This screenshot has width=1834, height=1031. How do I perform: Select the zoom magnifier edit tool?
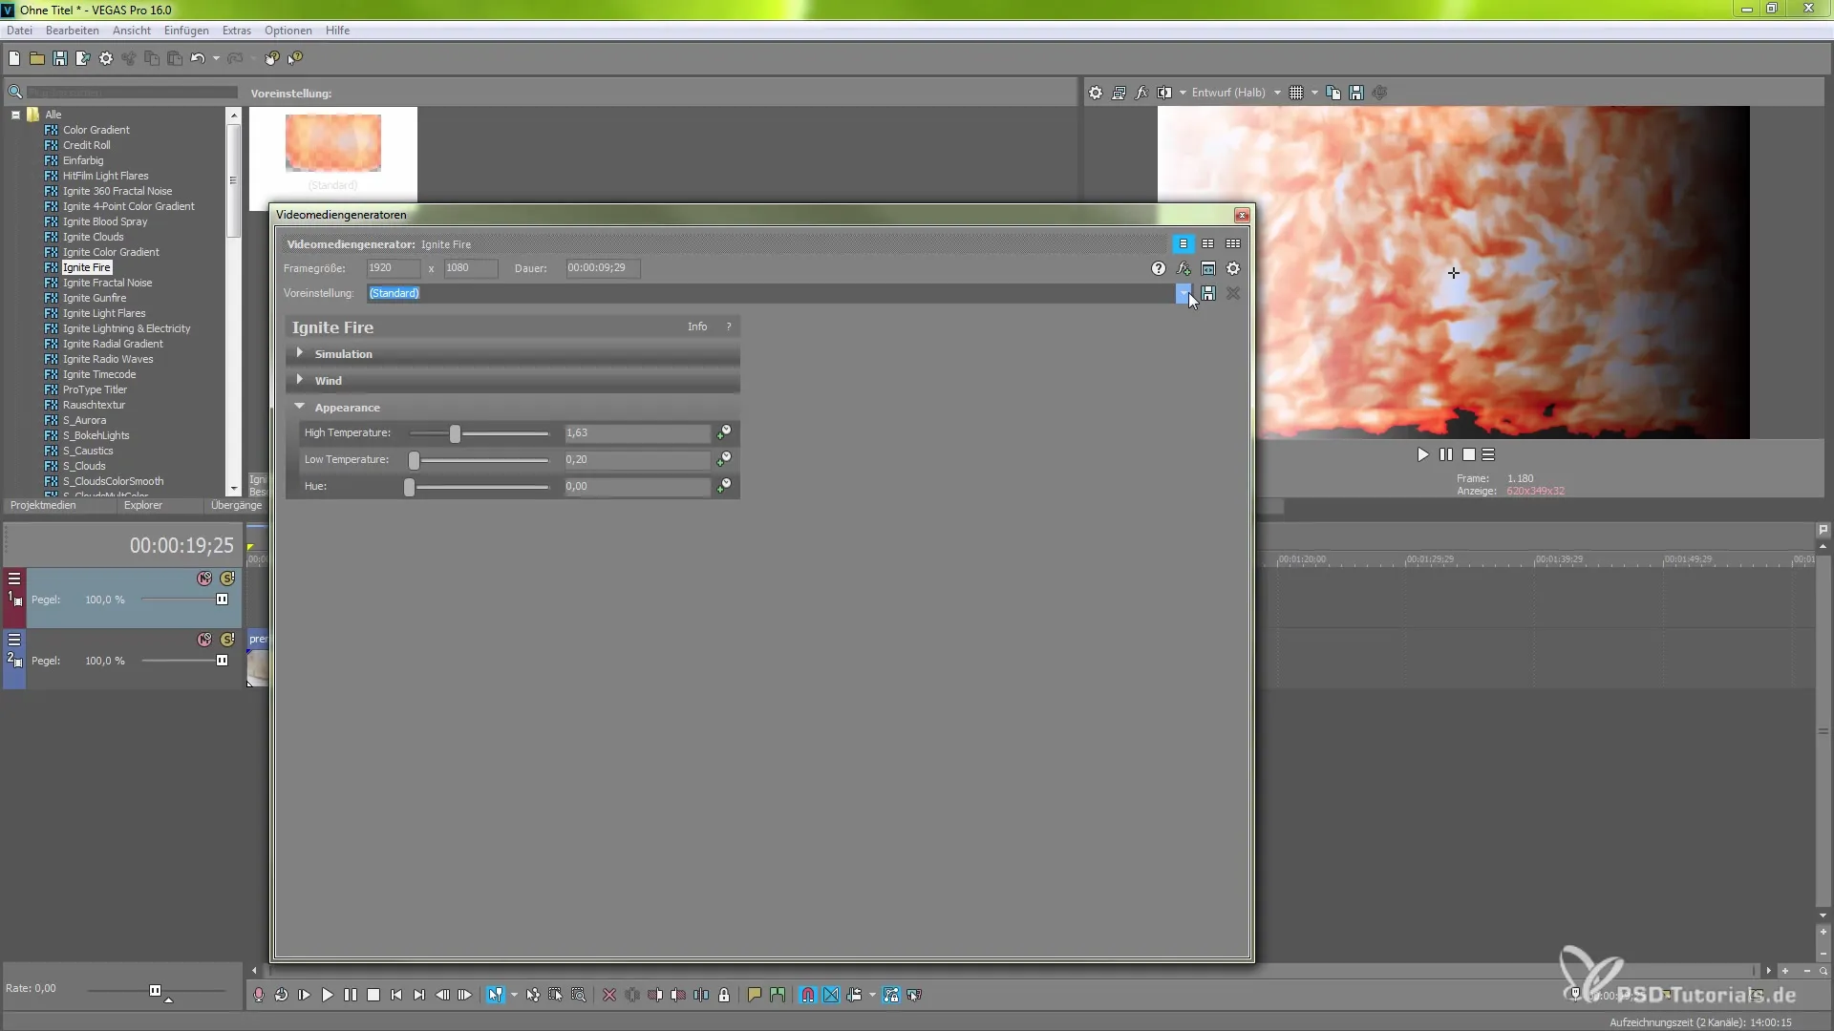579,995
